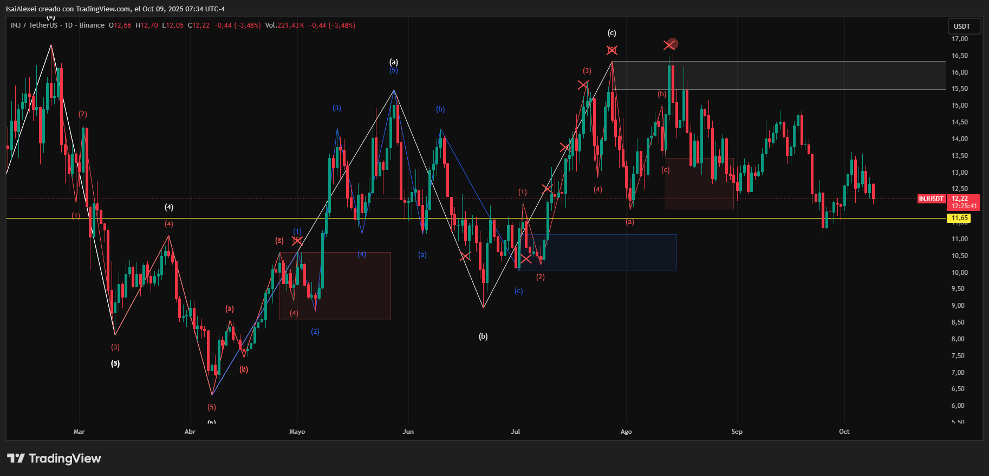Click the Sep label on time axis
The width and height of the screenshot is (989, 476).
click(737, 432)
